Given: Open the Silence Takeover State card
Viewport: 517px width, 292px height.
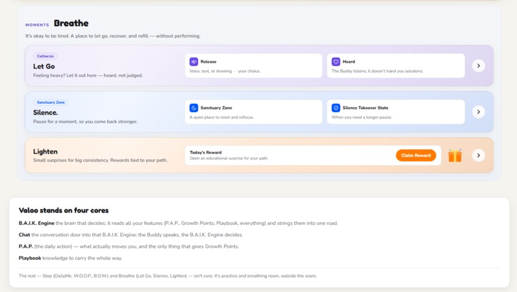Looking at the screenshot, I should coord(396,112).
